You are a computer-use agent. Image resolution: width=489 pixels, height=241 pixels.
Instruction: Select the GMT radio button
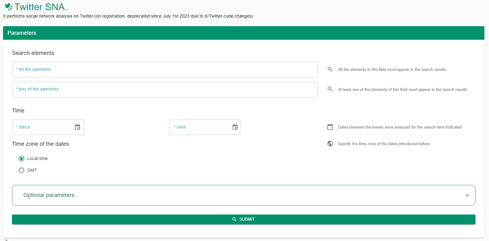pyautogui.click(x=22, y=170)
